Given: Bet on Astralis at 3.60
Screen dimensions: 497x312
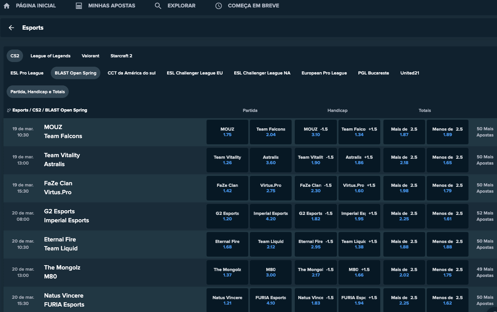Looking at the screenshot, I should [x=271, y=160].
